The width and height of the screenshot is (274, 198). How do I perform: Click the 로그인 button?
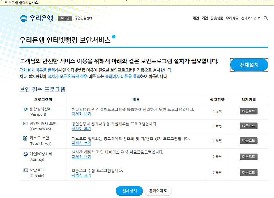pyautogui.click(x=65, y=18)
